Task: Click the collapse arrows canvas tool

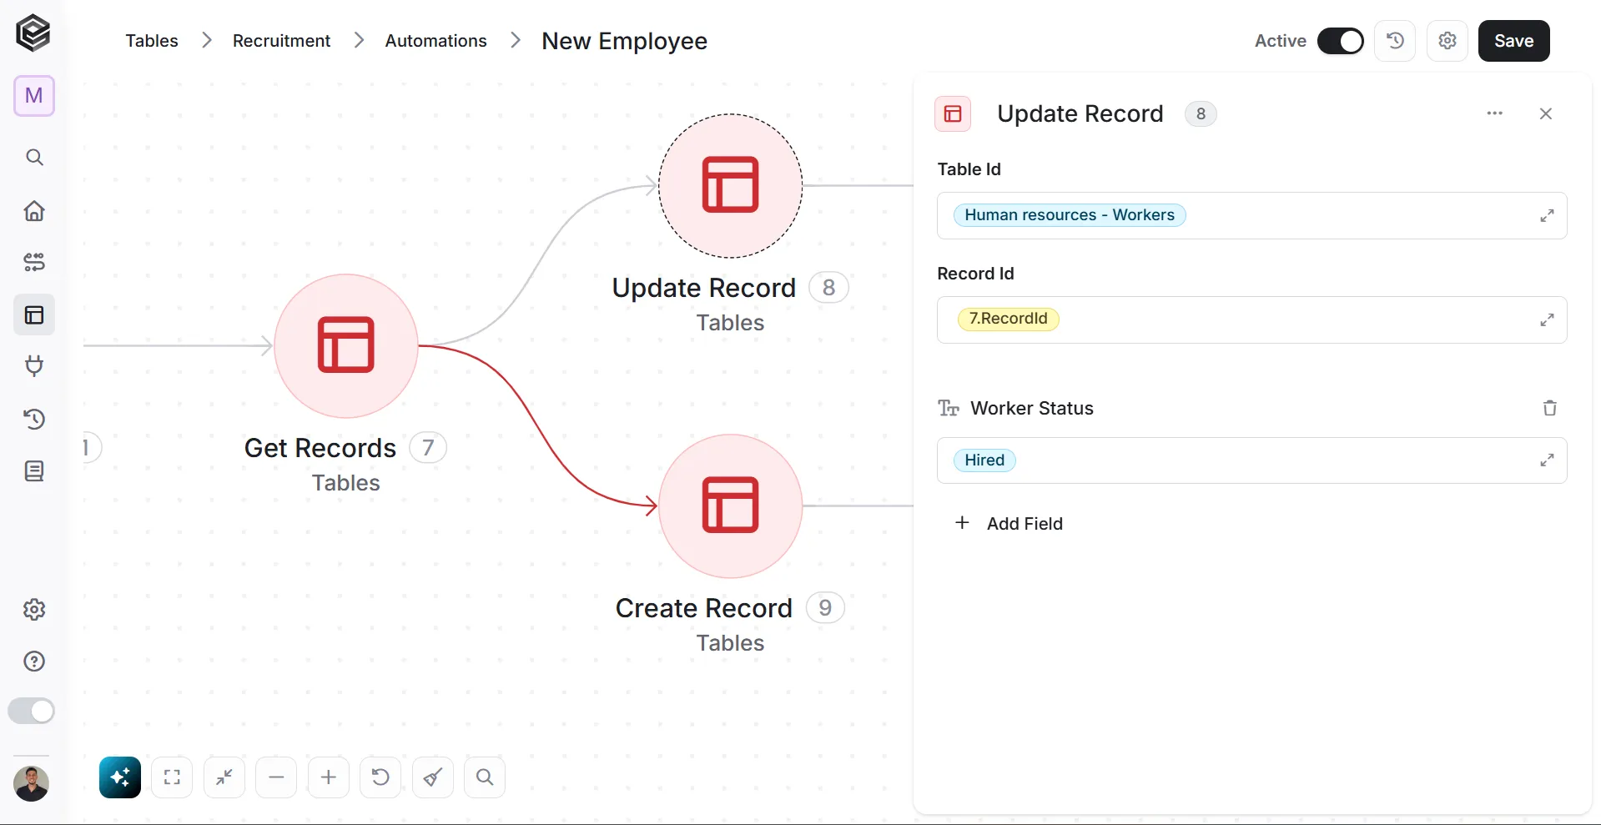Action: point(224,777)
